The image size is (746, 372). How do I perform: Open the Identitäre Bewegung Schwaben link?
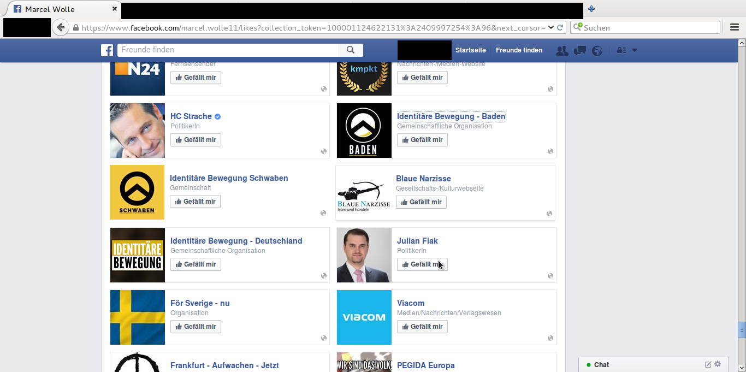point(229,178)
